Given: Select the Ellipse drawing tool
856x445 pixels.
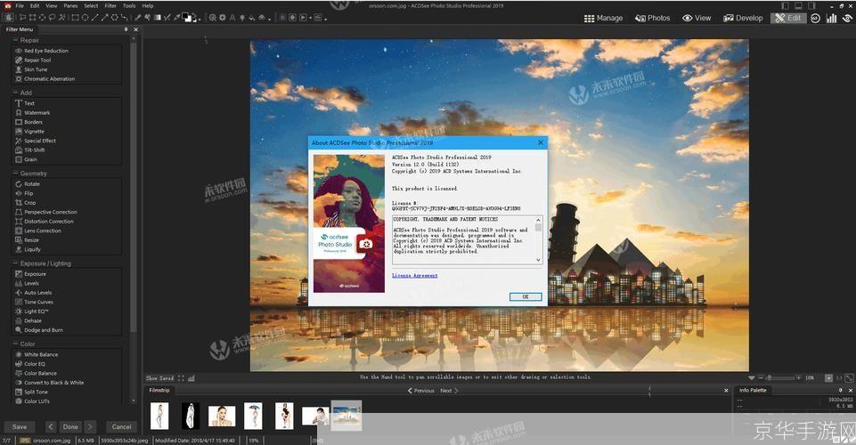Looking at the screenshot, I should [x=86, y=18].
